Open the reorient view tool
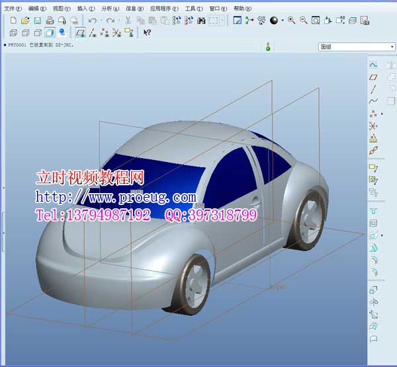The width and height of the screenshot is (397, 367). point(328,20)
